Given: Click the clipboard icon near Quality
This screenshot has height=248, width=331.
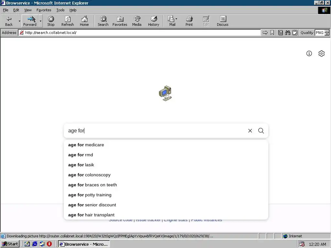Looking at the screenshot, I should [295, 33].
